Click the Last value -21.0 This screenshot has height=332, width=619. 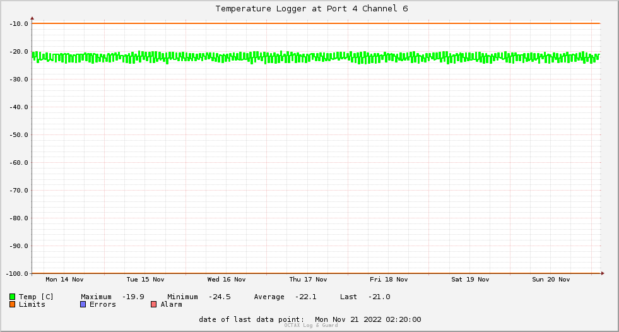[x=379, y=297]
